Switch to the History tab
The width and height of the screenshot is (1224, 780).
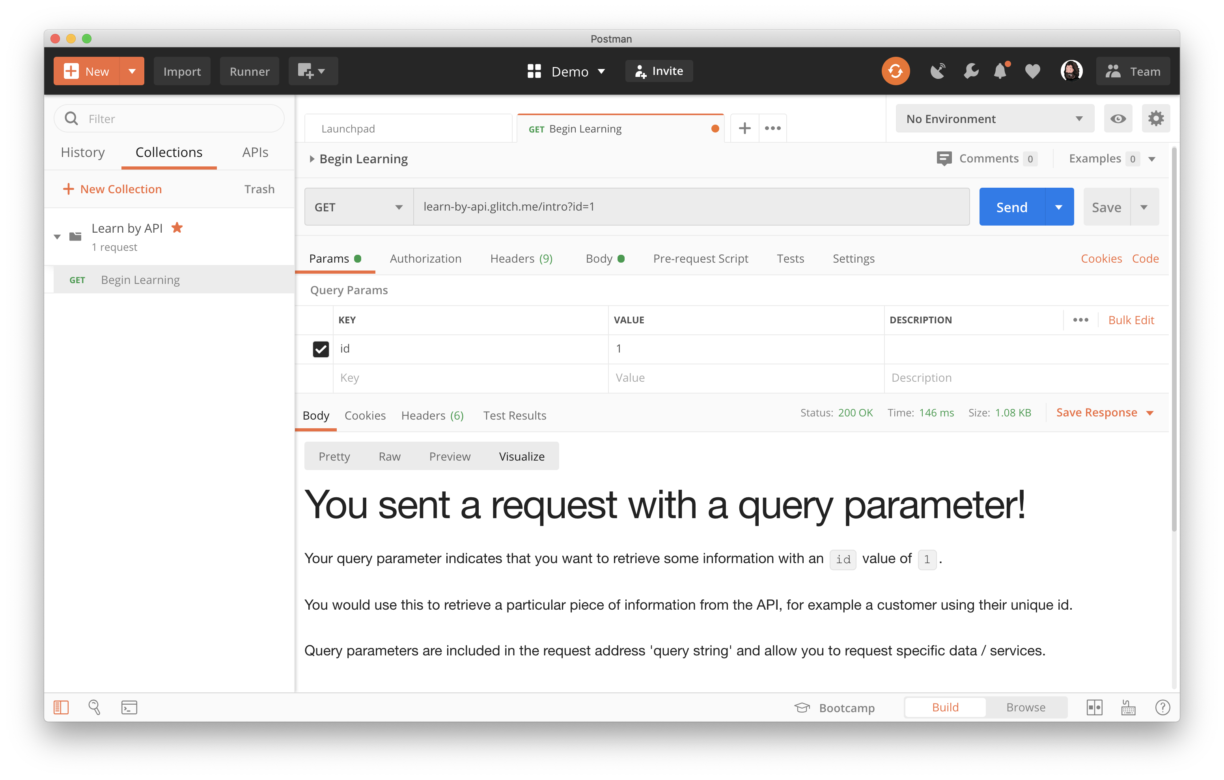(82, 152)
